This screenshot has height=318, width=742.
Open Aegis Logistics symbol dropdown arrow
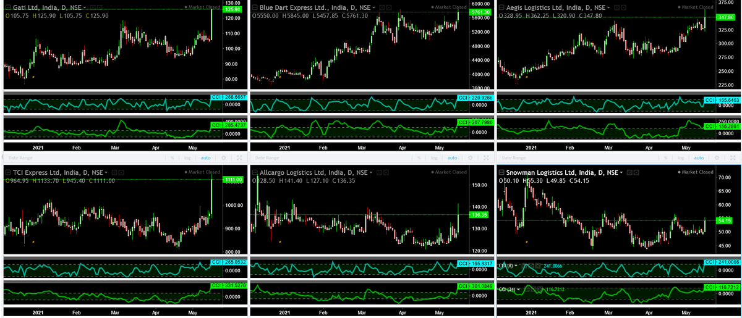(608, 7)
